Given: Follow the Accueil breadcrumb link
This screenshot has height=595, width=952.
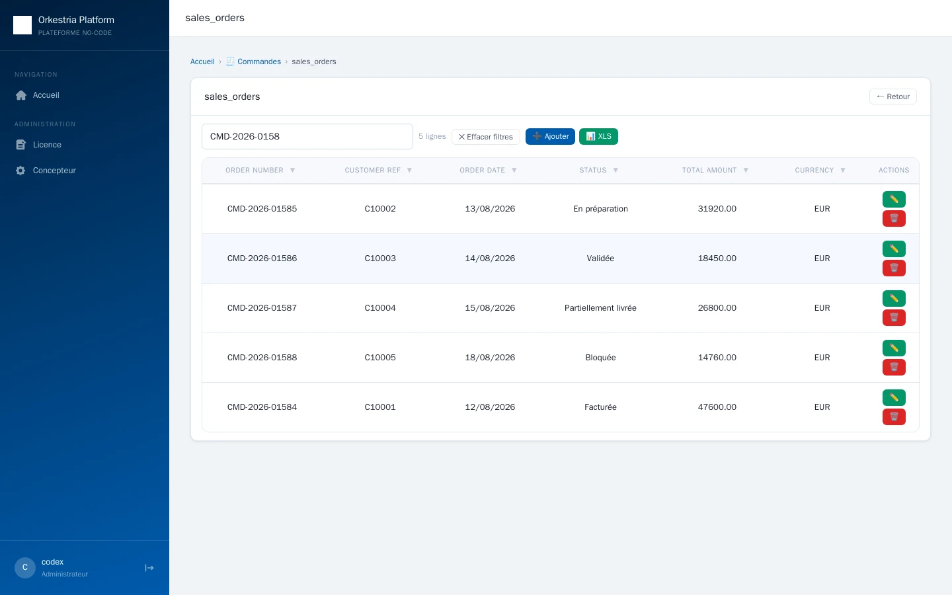Looking at the screenshot, I should [202, 61].
